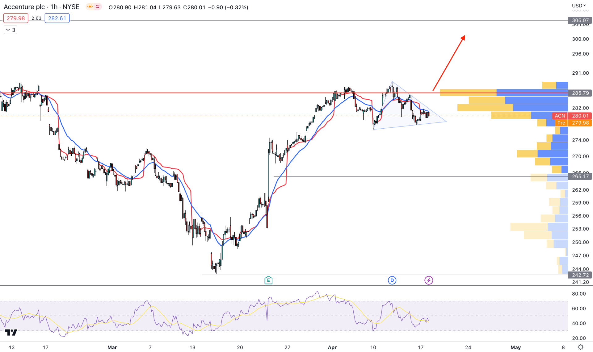Viewport: 593px width, 352px height.
Task: Click the 300.00 price scale label
Action: point(580,39)
